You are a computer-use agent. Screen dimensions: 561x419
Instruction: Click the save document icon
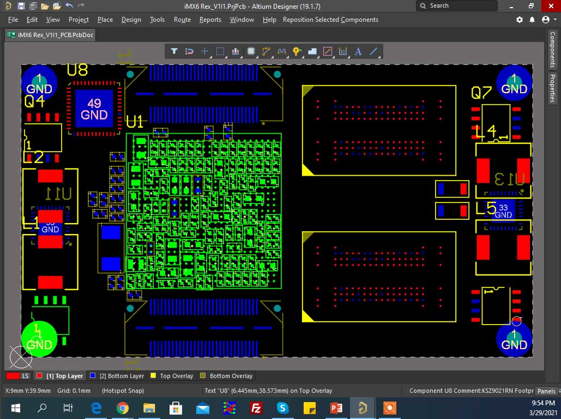tap(21, 6)
